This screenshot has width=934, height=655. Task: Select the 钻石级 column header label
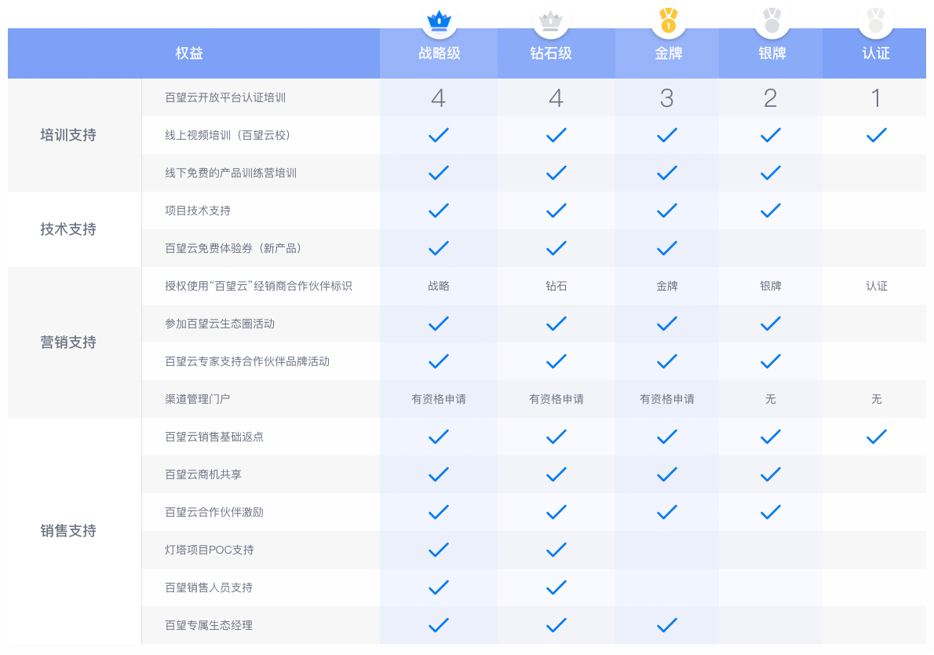point(550,53)
